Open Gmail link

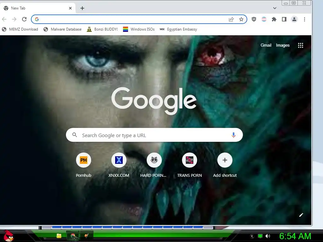[x=266, y=45]
